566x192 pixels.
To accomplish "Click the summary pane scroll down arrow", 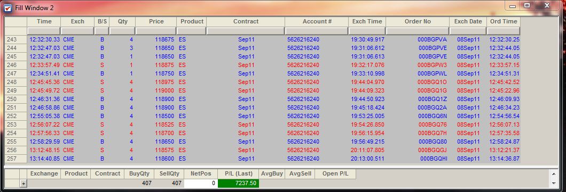I will tap(554, 183).
